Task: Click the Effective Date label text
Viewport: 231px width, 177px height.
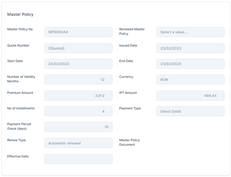Action: point(18,156)
